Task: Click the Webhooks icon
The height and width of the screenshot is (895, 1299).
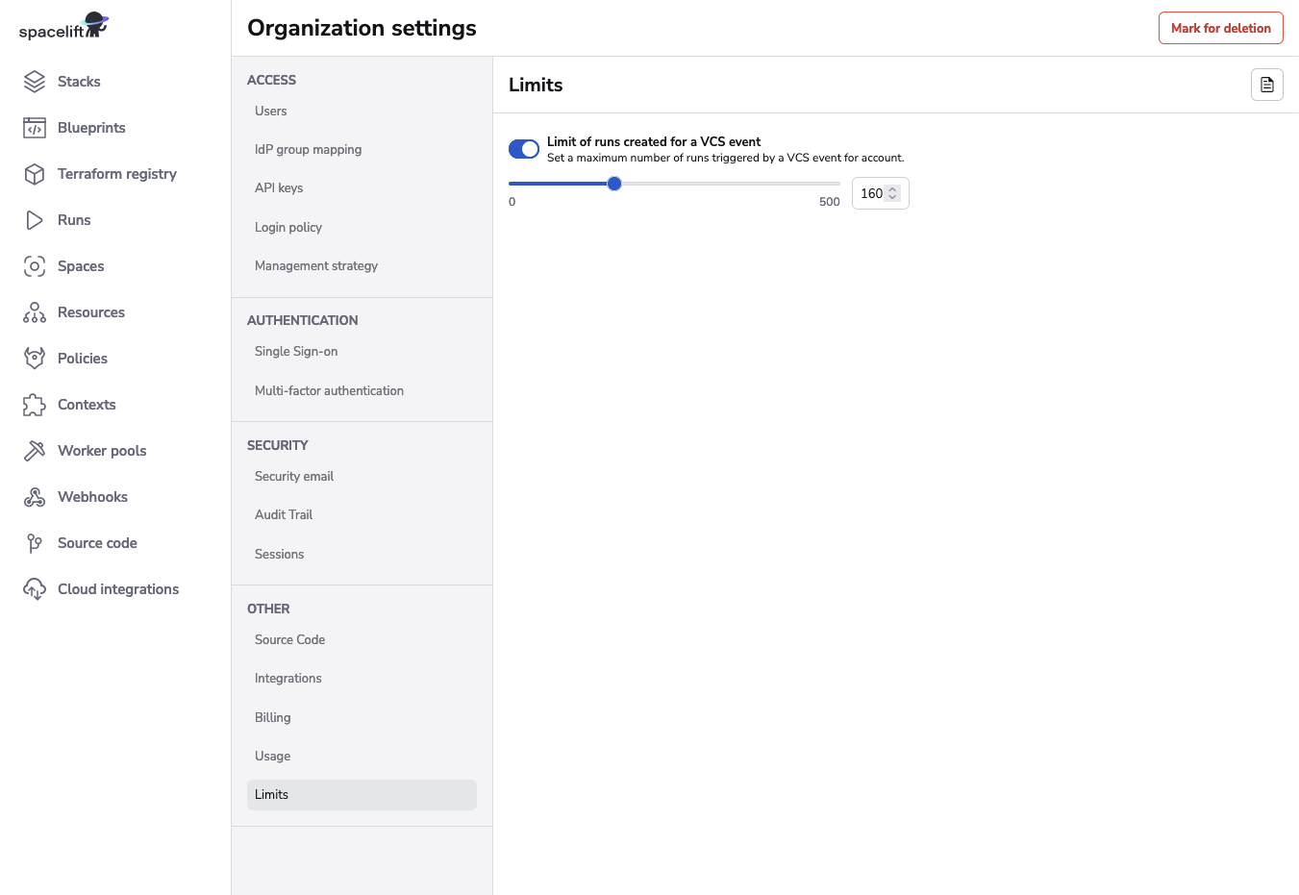Action: pyautogui.click(x=35, y=497)
